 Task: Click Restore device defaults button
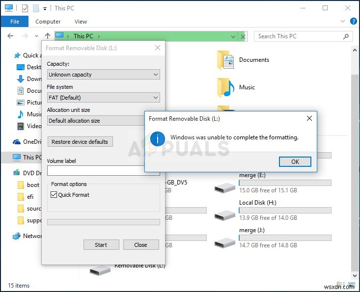80,142
